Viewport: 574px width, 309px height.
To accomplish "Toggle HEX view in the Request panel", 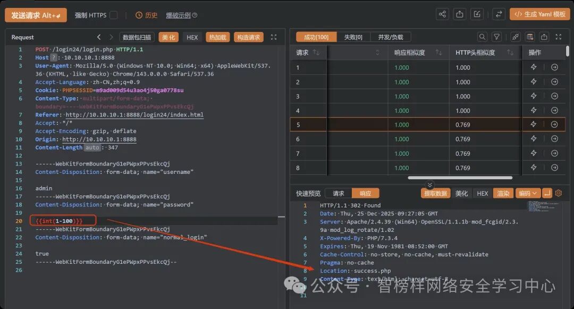I will click(x=192, y=37).
